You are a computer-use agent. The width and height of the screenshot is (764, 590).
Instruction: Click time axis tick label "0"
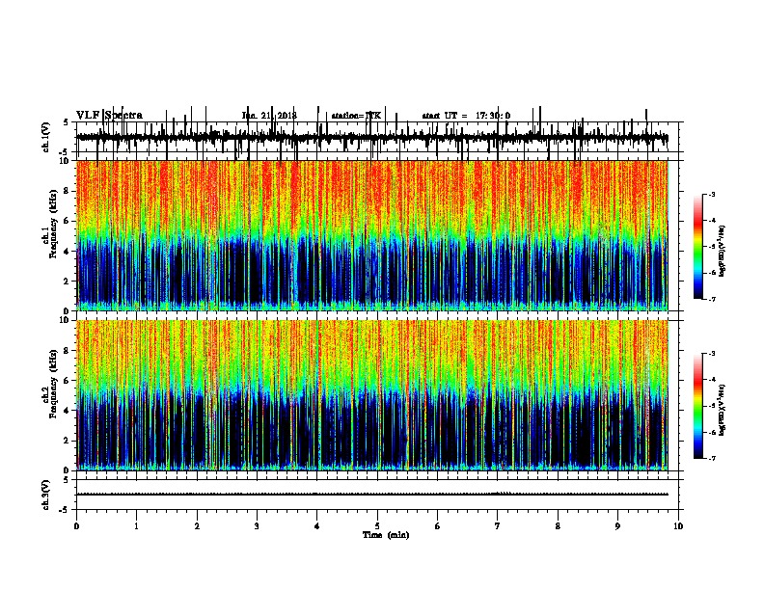pyautogui.click(x=76, y=526)
